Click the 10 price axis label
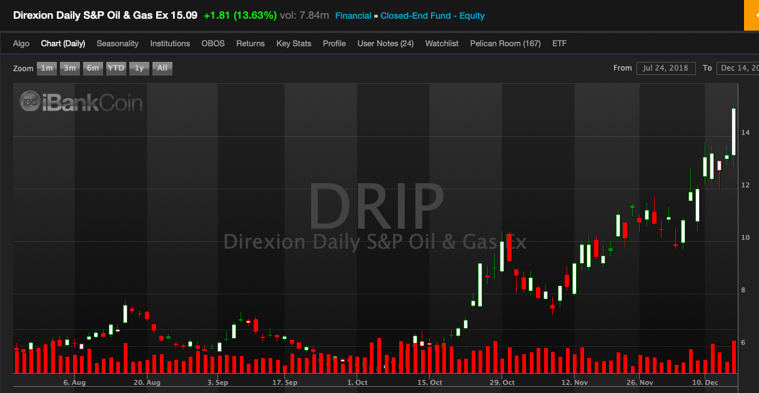The image size is (759, 393). (745, 237)
